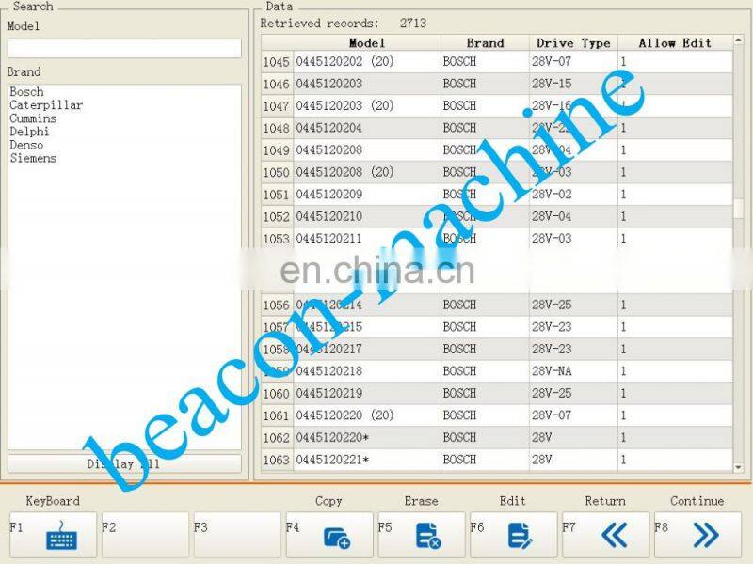
Task: Sort by the Model column header
Action: pyautogui.click(x=367, y=43)
